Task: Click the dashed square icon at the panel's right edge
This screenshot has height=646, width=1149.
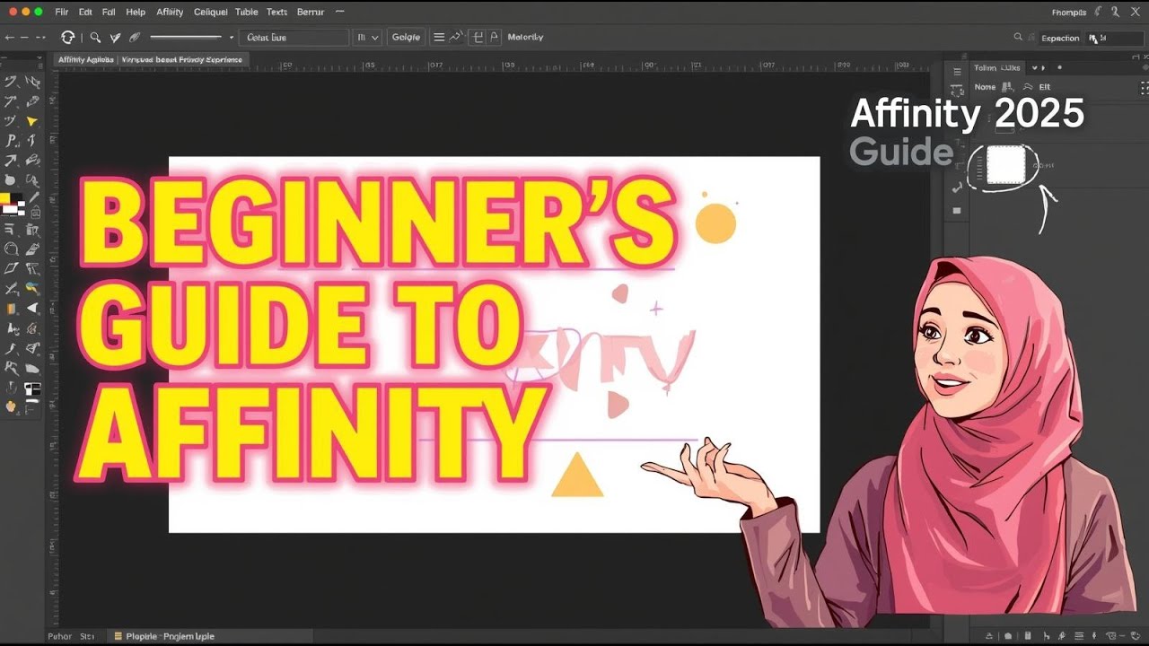Action: coord(1145,87)
